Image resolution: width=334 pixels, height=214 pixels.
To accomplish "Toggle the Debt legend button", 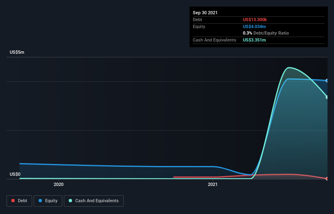I will (x=20, y=201).
